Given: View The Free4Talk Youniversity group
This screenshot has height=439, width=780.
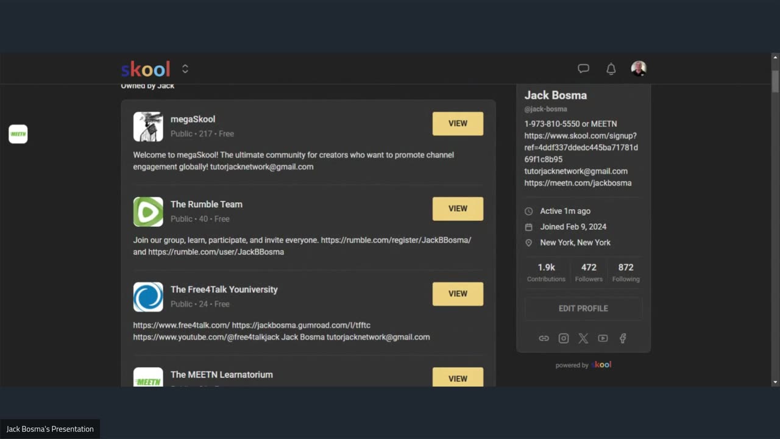Looking at the screenshot, I should (x=458, y=294).
